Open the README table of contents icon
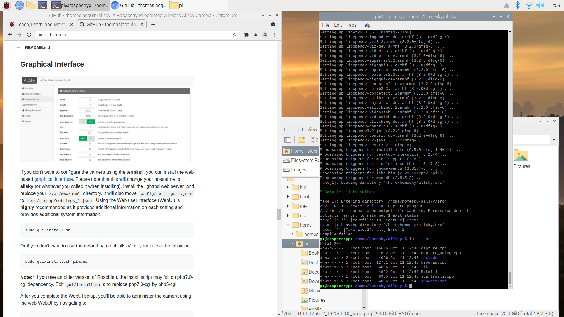 click(x=18, y=48)
